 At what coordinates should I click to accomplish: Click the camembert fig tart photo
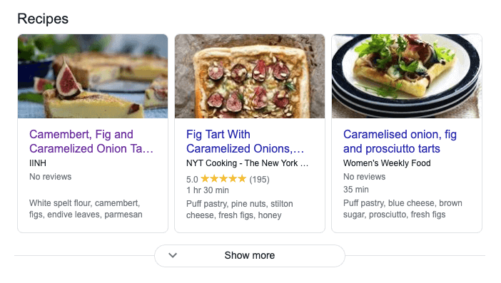click(x=93, y=76)
